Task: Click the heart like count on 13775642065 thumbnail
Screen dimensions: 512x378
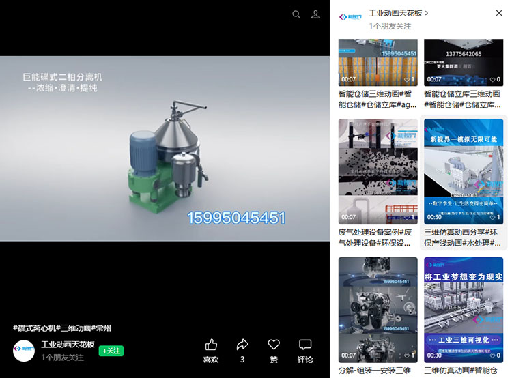Action: coord(495,79)
